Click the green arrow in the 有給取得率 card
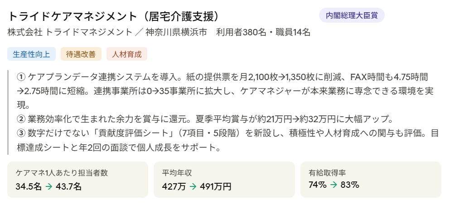This screenshot has height=205, width=450. [x=333, y=185]
